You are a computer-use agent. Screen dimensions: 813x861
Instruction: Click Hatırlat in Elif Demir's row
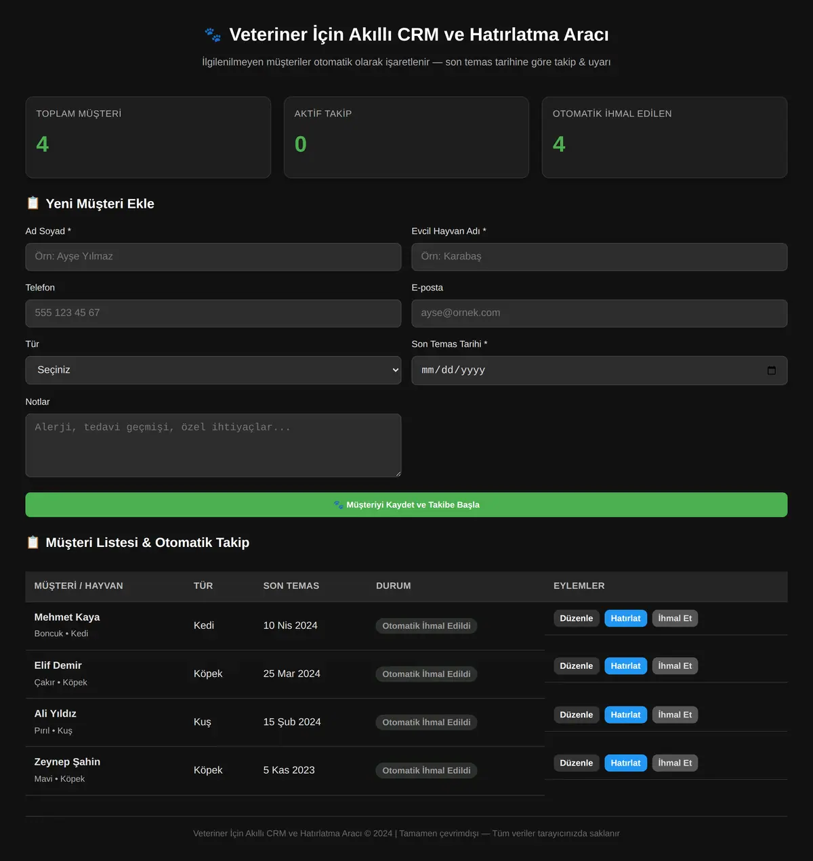[625, 666]
